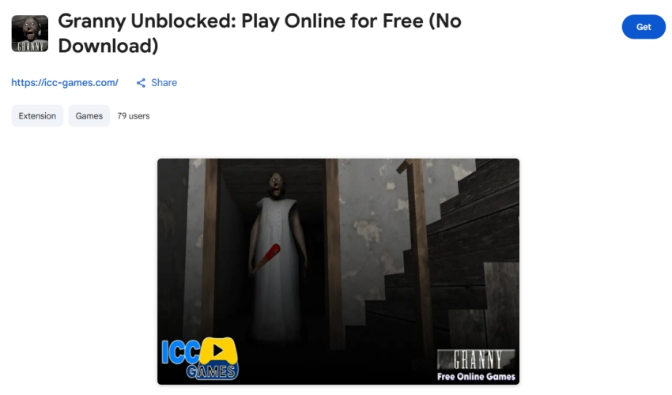This screenshot has height=395, width=672.
Task: Click the Granny Unblocked title heading
Action: tap(260, 33)
